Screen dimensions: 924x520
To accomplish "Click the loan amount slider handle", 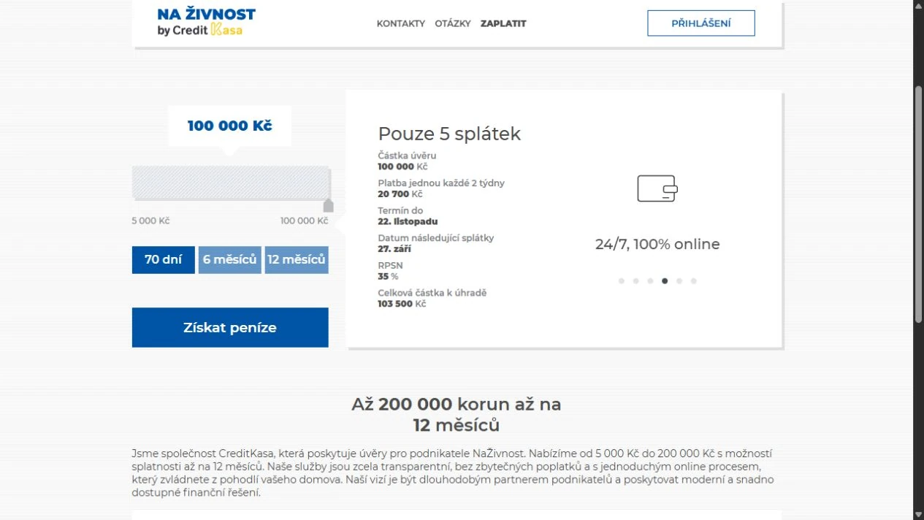I will [x=328, y=205].
